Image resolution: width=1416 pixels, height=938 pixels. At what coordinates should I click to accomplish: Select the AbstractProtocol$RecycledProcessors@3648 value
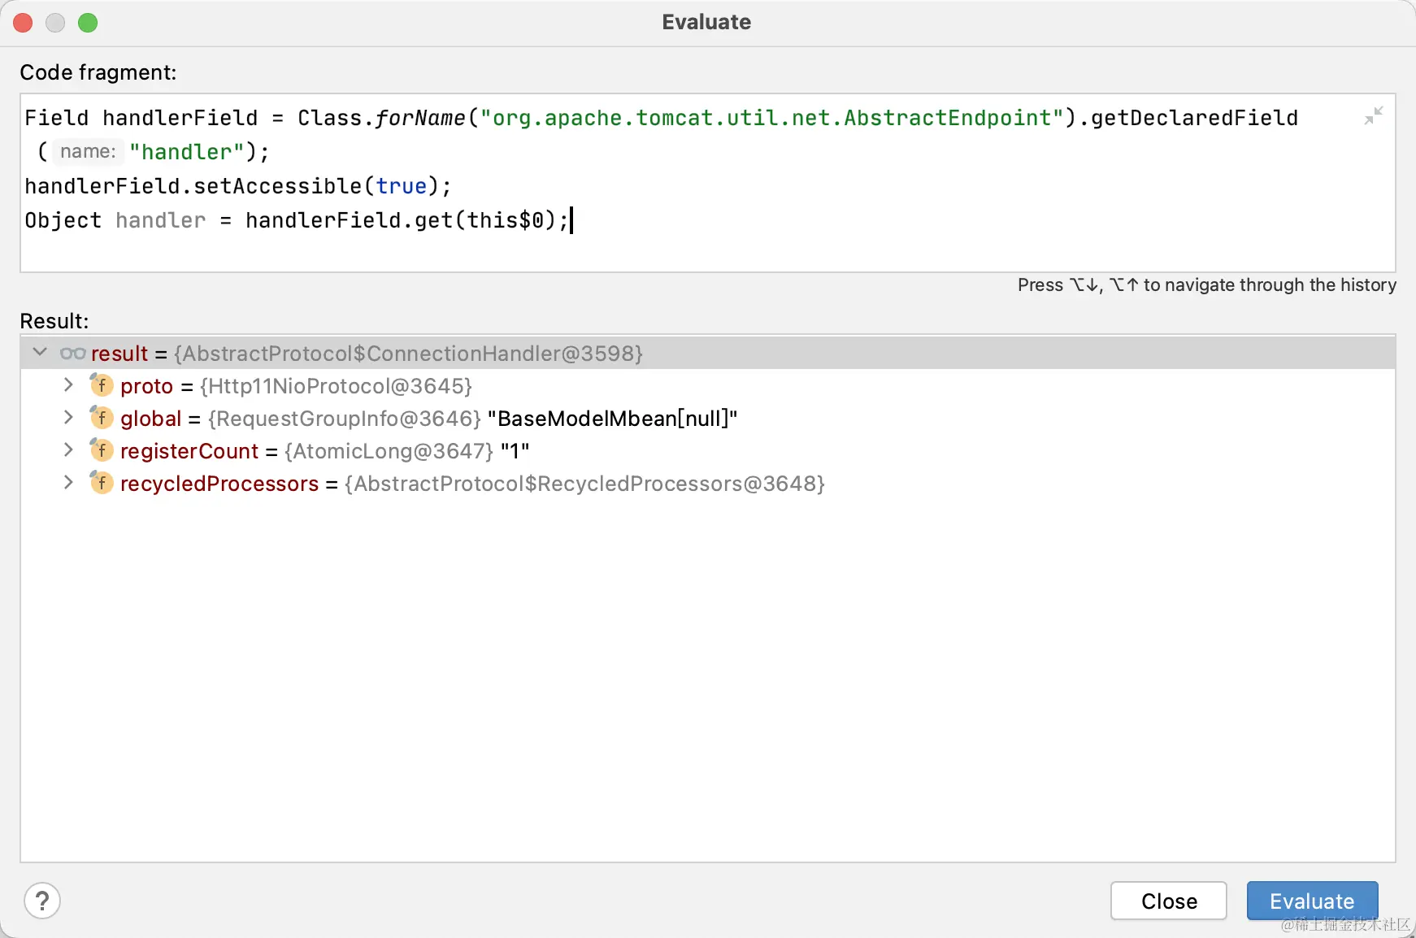tap(584, 484)
